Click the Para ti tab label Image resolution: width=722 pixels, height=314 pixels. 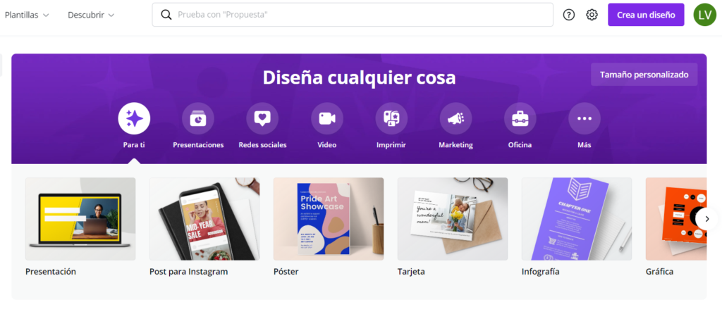click(x=134, y=145)
